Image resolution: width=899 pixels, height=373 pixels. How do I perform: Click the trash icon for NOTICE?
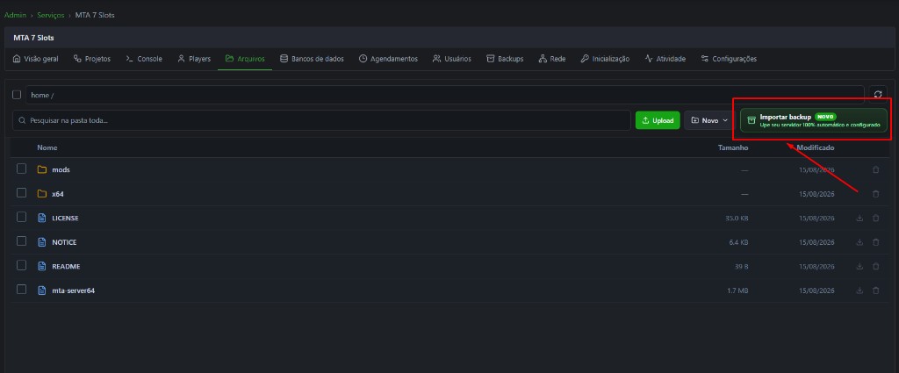point(875,242)
